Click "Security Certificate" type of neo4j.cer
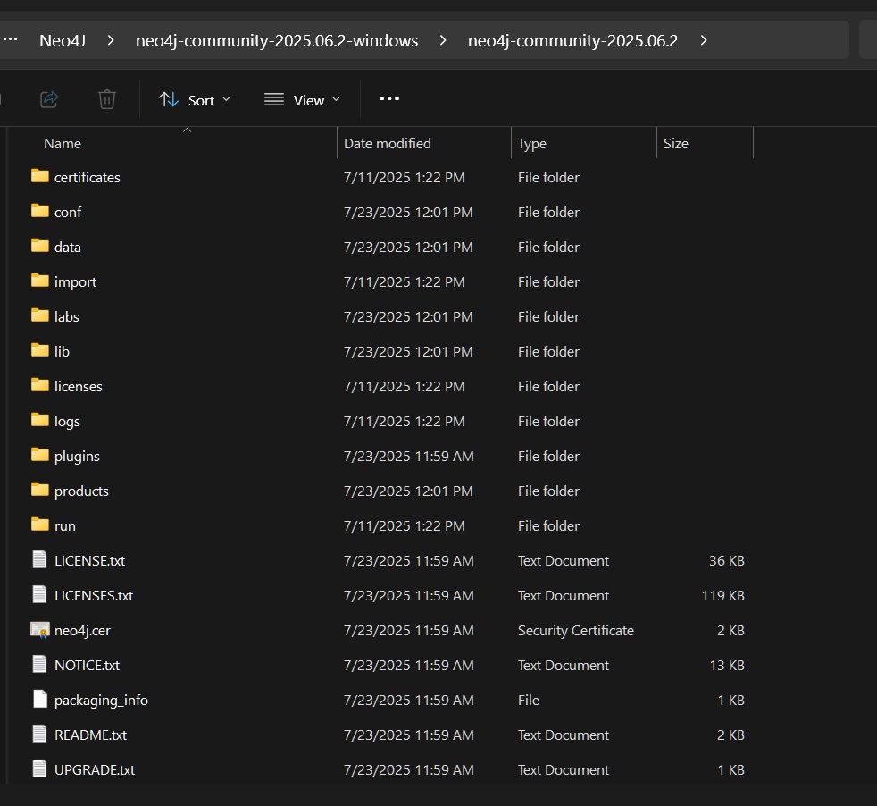877x806 pixels. pyautogui.click(x=575, y=631)
